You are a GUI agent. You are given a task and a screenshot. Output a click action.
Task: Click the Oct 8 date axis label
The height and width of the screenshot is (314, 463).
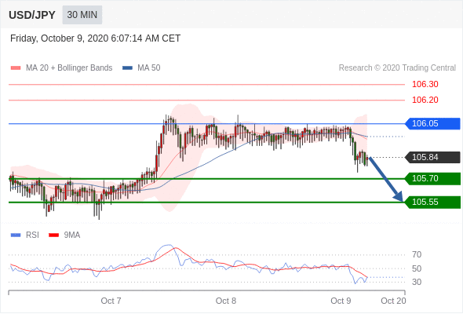point(226,301)
